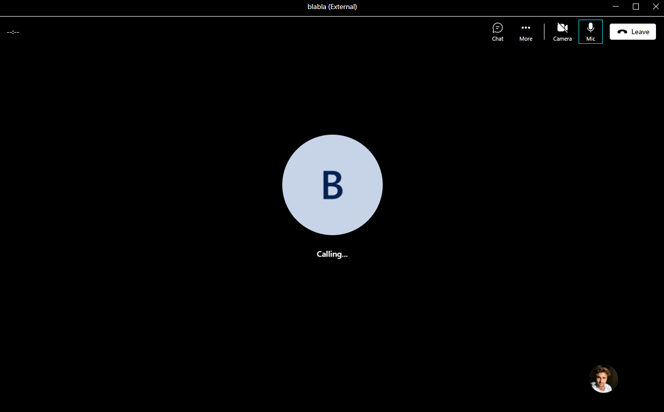Click the 'Calling...' status text
Image resolution: width=664 pixels, height=412 pixels.
[x=332, y=254]
